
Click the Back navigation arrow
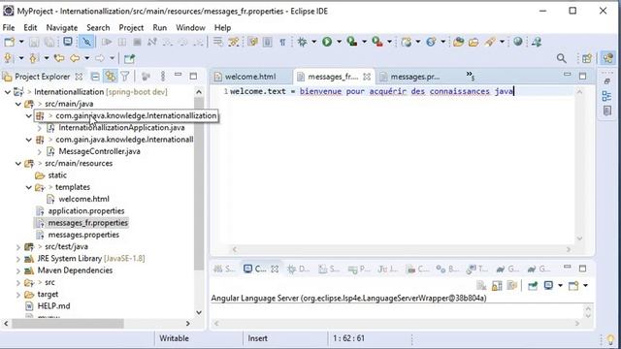[75, 58]
